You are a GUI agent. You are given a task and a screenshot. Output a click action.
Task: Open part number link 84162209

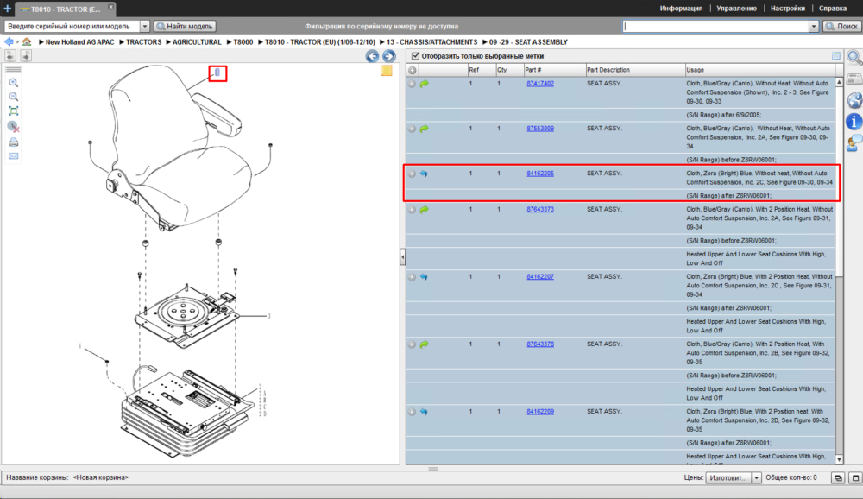pos(540,412)
